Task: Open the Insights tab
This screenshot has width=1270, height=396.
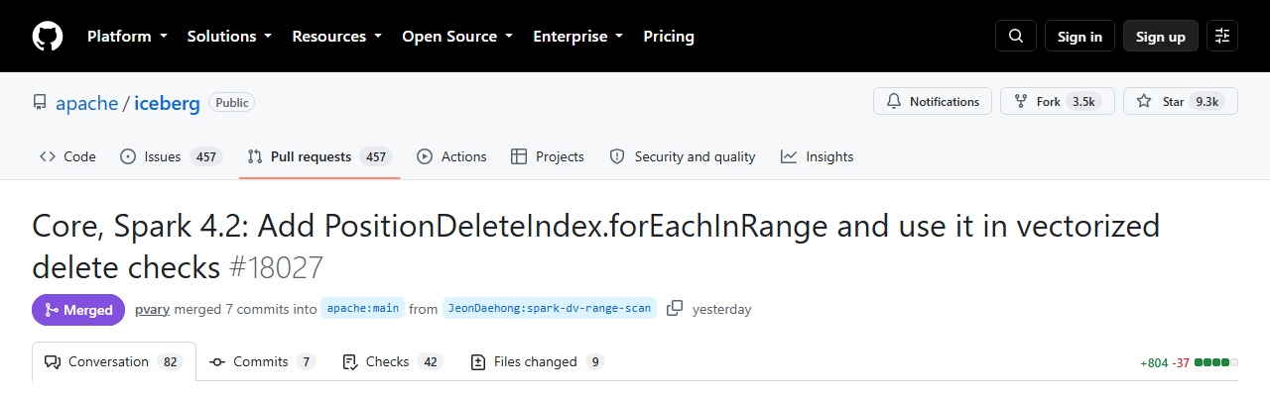Action: (x=818, y=156)
